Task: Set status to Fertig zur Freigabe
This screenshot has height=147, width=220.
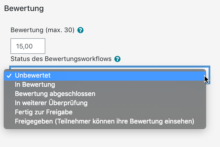Action: point(44,112)
